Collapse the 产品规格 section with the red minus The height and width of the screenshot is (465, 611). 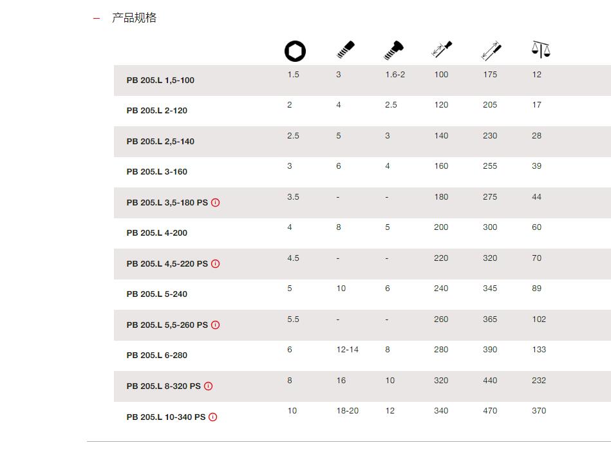(97, 18)
